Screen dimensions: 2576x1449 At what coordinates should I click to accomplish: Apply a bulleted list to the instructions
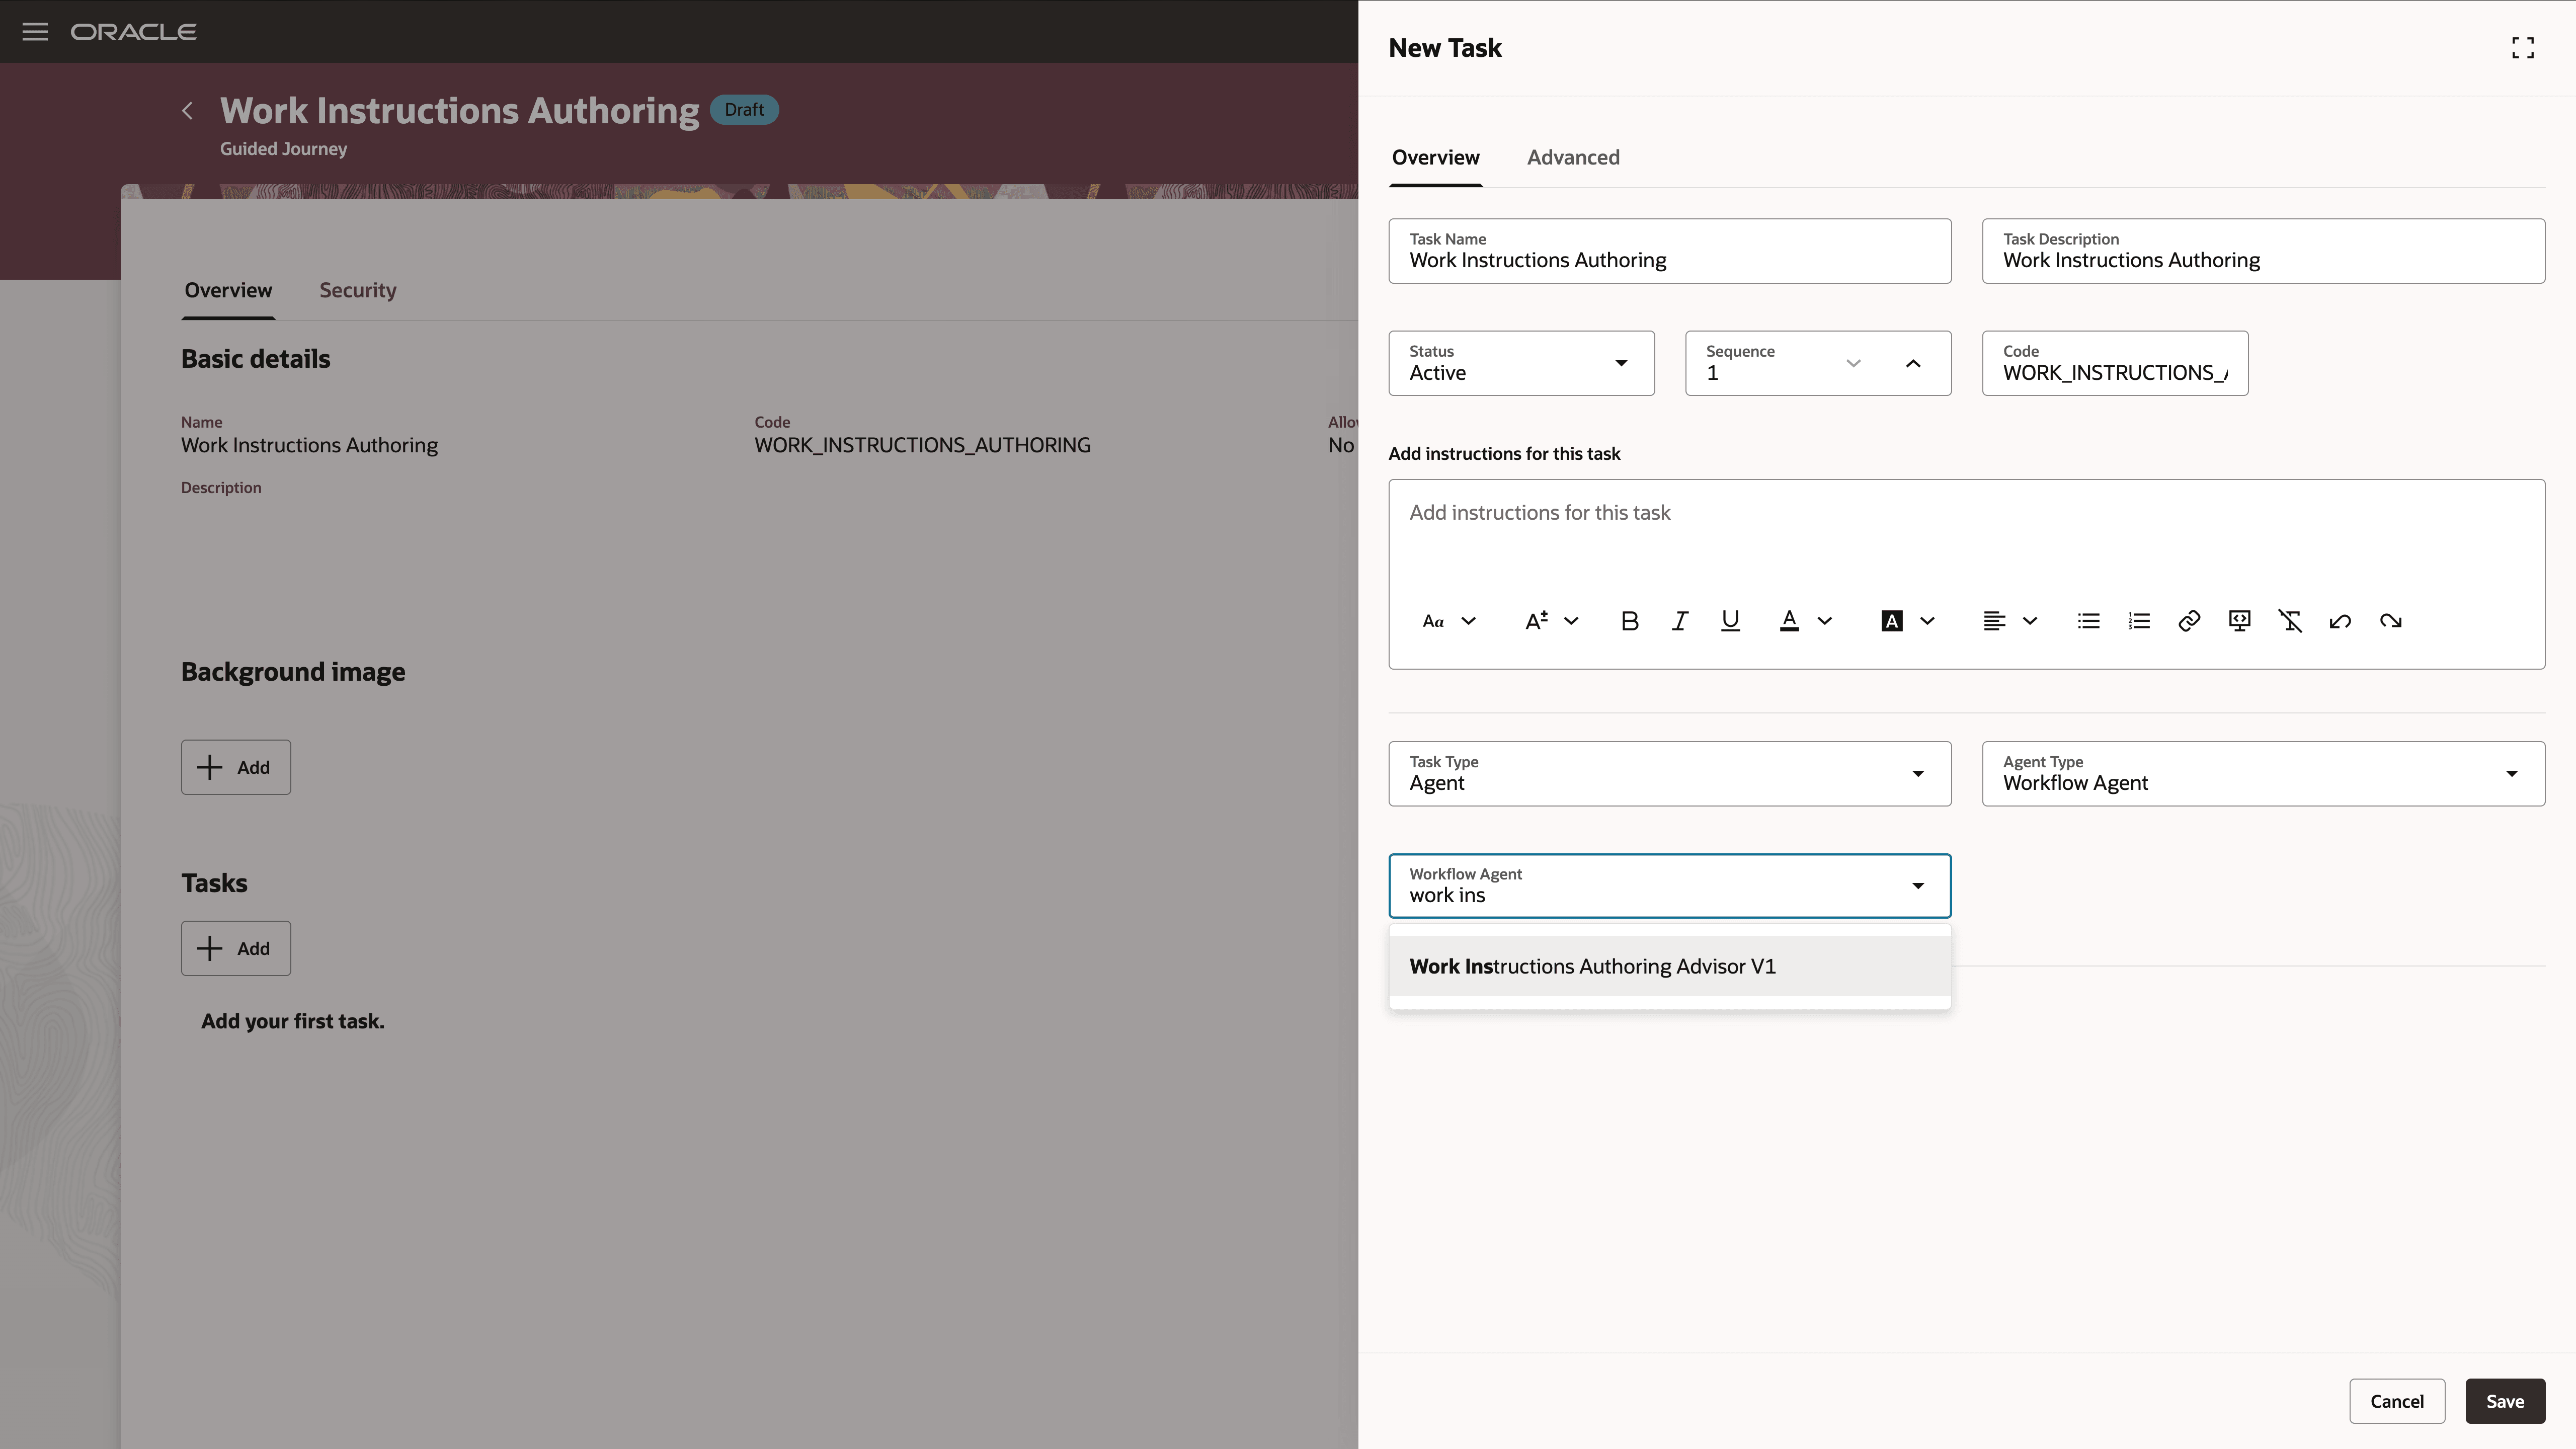pyautogui.click(x=2088, y=620)
